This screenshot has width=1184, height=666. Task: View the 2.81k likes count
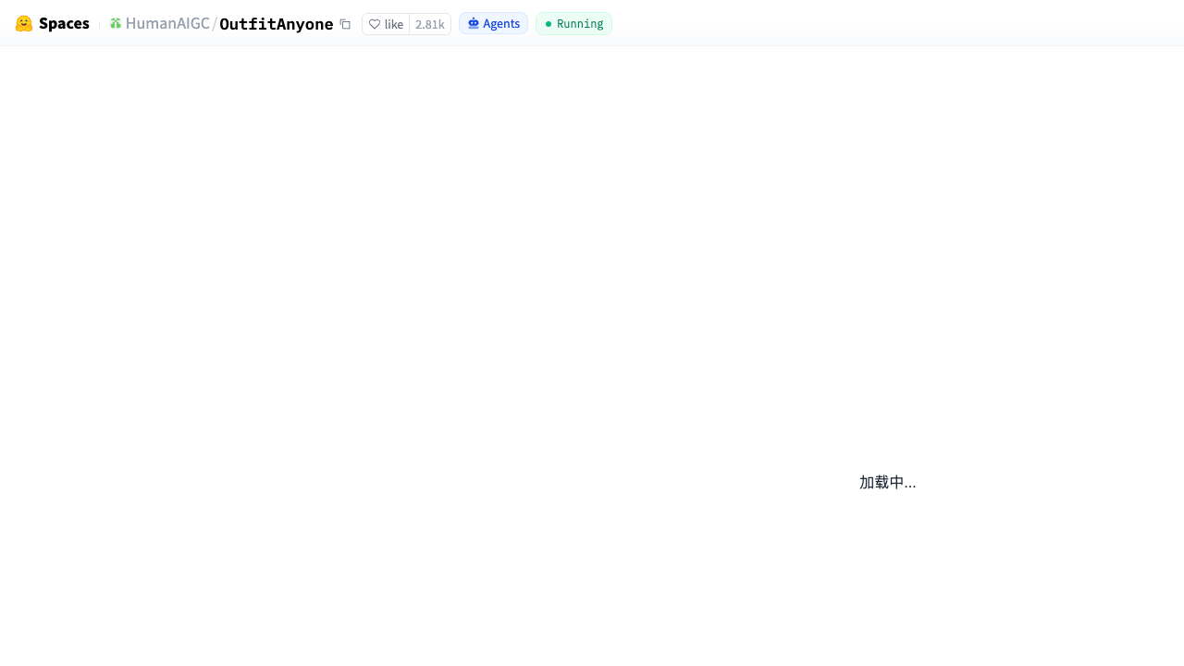430,24
